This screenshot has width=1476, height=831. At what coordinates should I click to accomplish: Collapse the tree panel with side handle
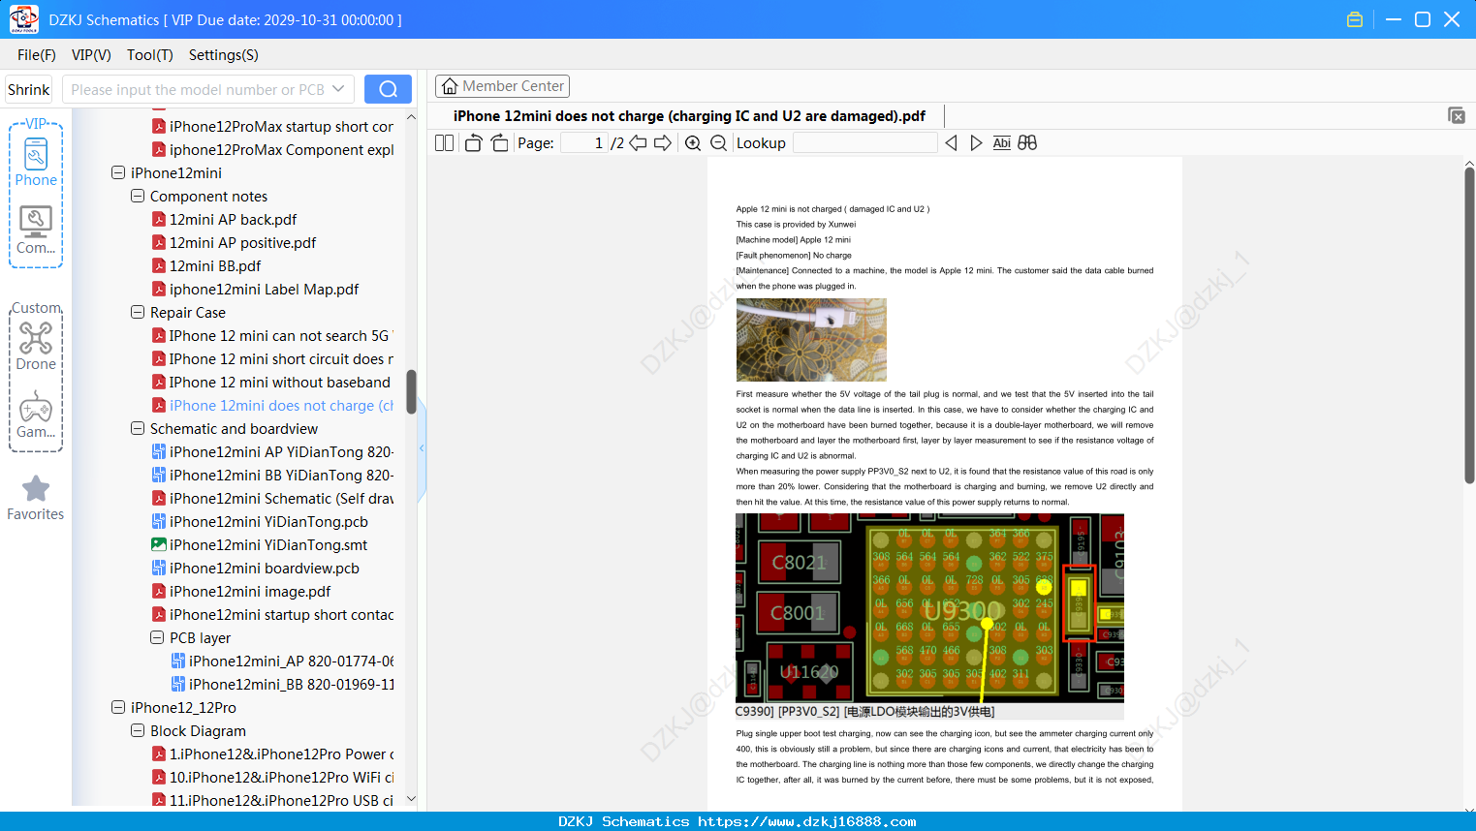422,447
